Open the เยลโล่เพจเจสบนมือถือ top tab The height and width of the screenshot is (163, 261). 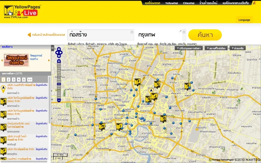236,3
